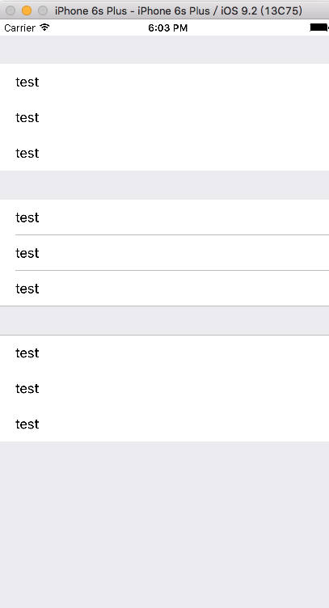
Task: Tap first test row in separator-lined section
Action: 164,217
